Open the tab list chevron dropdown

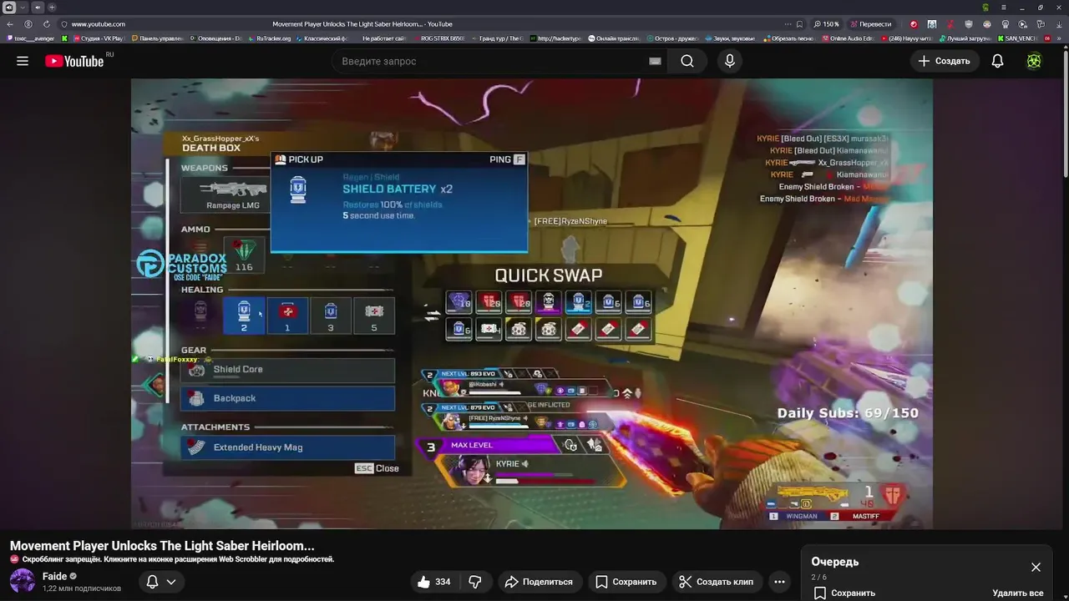tap(23, 7)
